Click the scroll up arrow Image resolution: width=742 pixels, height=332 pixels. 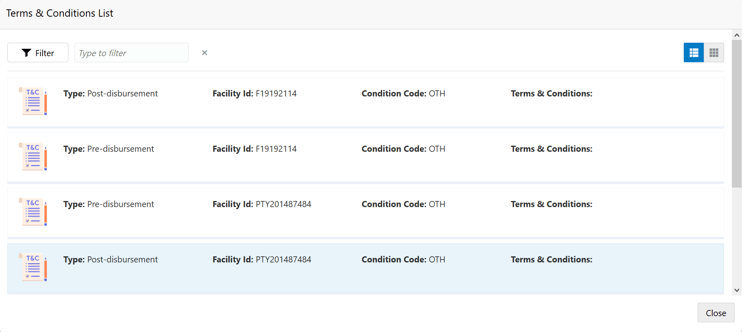point(737,35)
